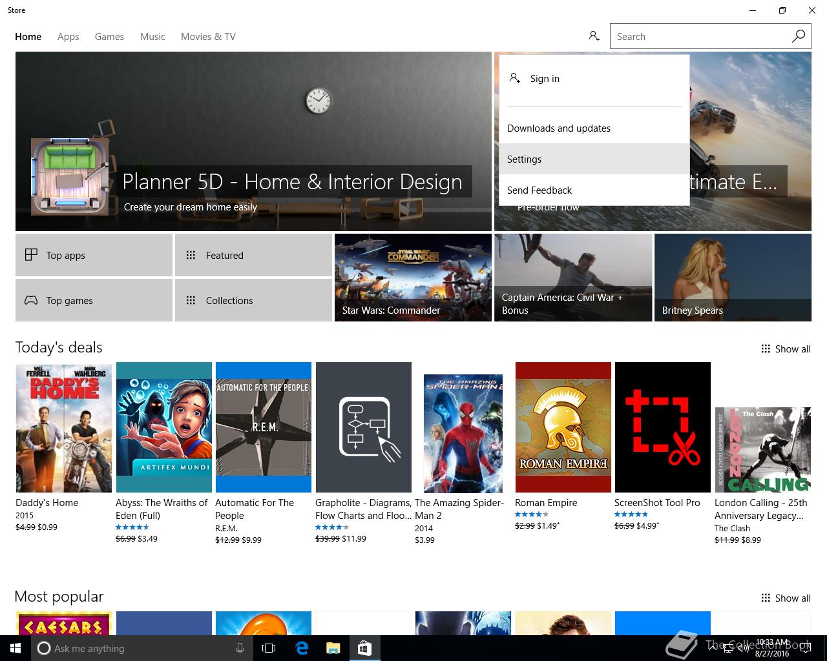The image size is (827, 661).
Task: Open Caesars tile in Most popular
Action: tap(64, 624)
